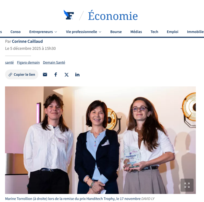
Task: Click the chain link icon in Copier le lien
Action: point(10,74)
